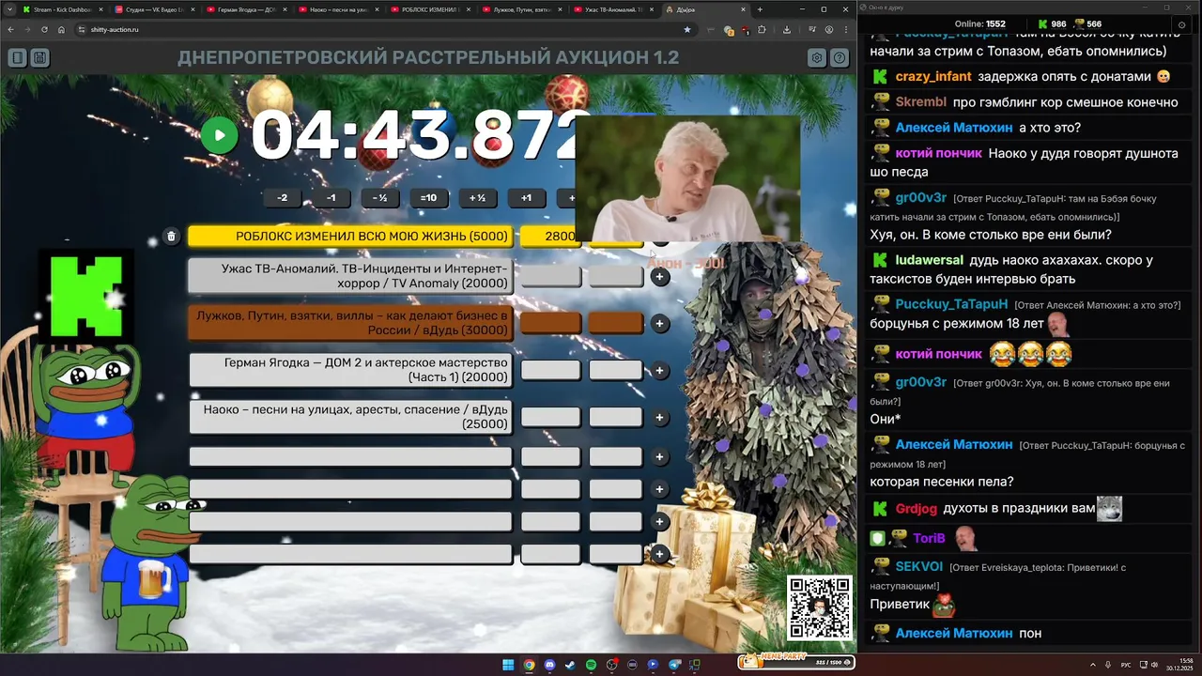Select the Ужас ТВ-Аномалий lot name field
Image resolution: width=1202 pixels, height=676 pixels.
pos(350,276)
